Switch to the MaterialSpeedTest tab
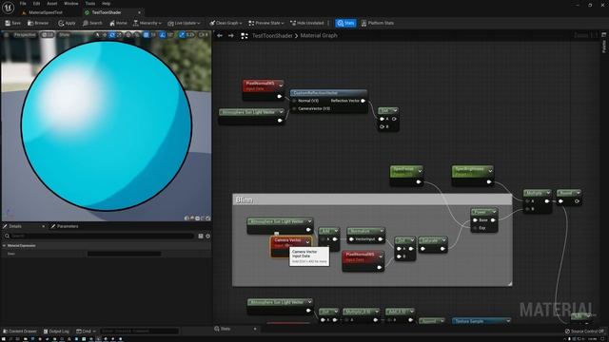This screenshot has height=342, width=609. click(x=46, y=12)
